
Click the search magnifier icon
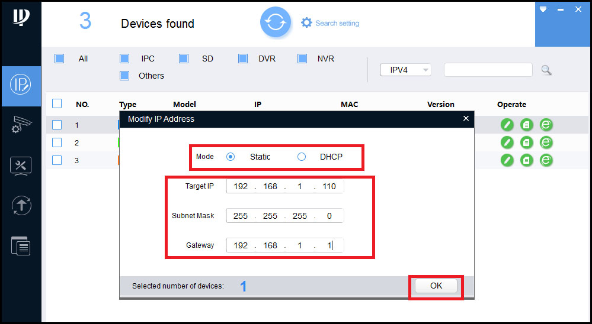click(x=546, y=70)
